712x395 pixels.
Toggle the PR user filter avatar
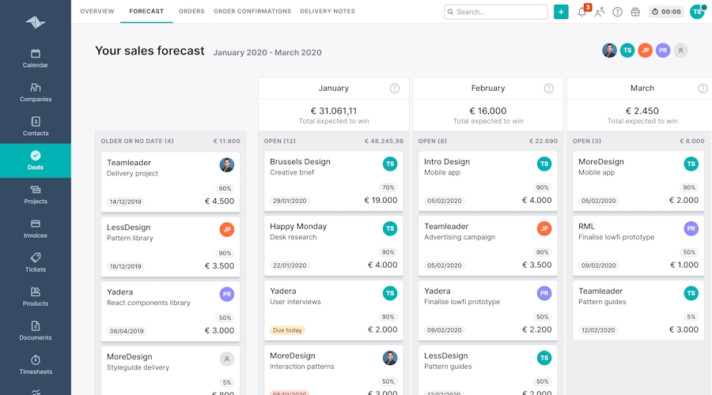[x=663, y=51]
